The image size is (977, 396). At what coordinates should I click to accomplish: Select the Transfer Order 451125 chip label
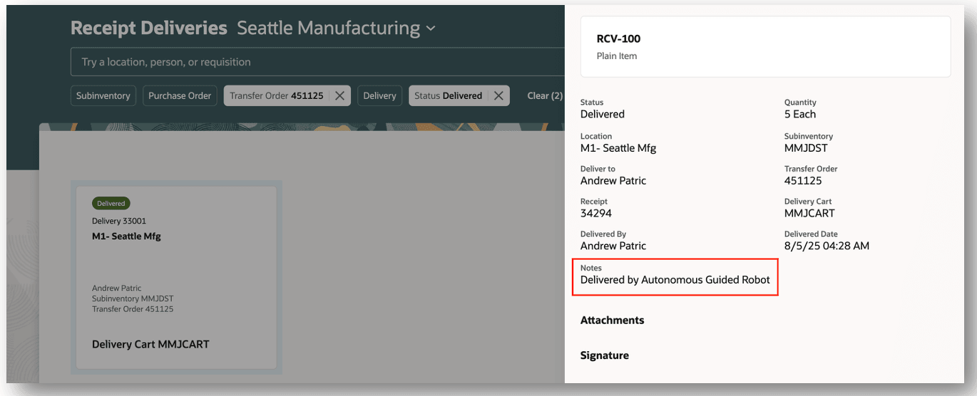(x=277, y=96)
